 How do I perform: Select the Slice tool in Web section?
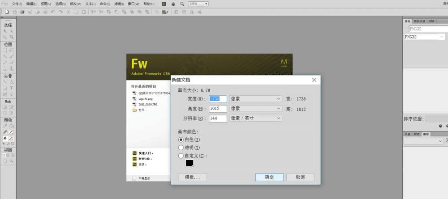coord(12,107)
